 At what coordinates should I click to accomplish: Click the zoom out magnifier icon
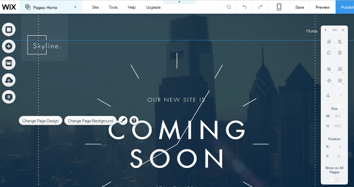[229, 7]
